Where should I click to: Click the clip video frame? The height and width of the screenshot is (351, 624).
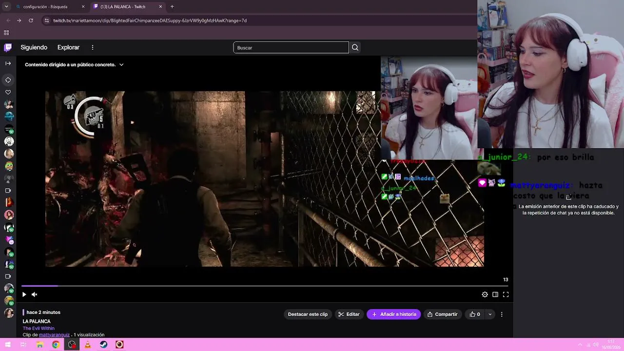(x=265, y=179)
